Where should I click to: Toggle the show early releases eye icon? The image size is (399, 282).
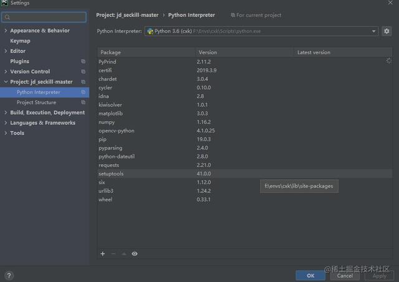coord(135,254)
